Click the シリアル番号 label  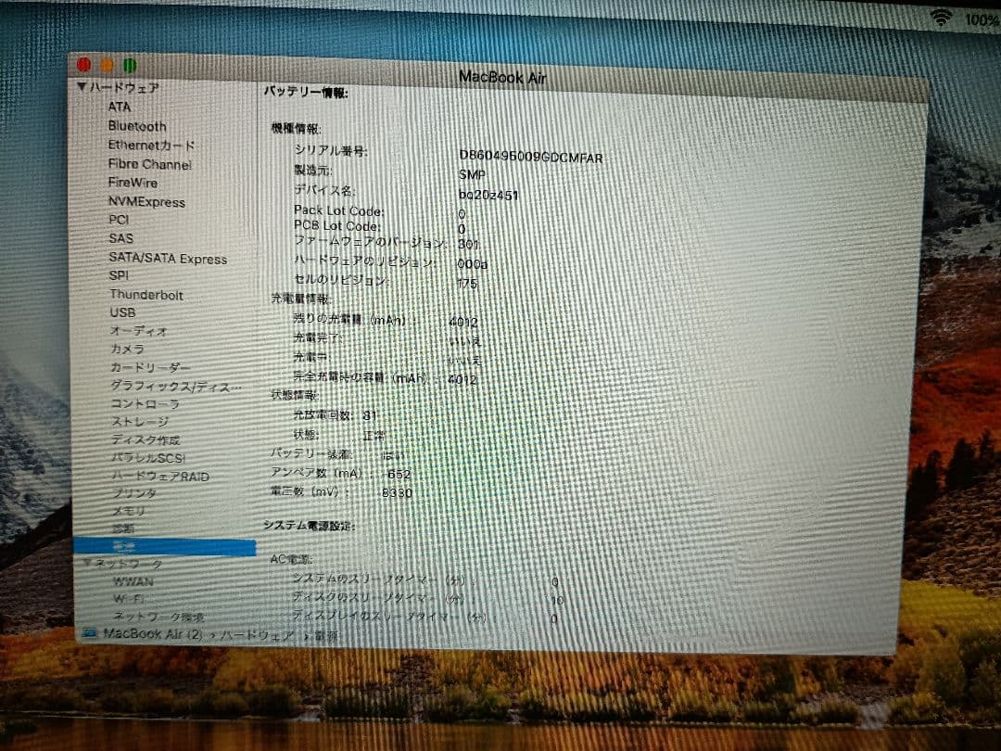tap(331, 151)
